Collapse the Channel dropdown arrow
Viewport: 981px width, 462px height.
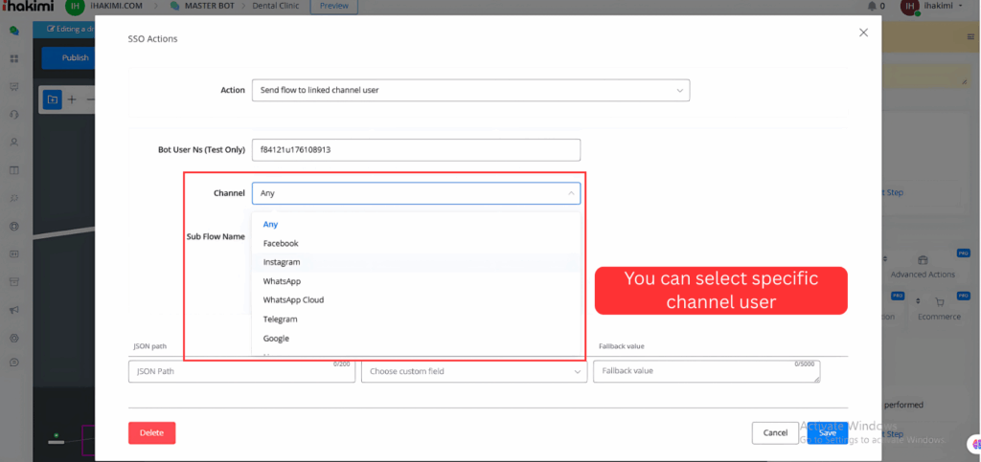pos(571,193)
